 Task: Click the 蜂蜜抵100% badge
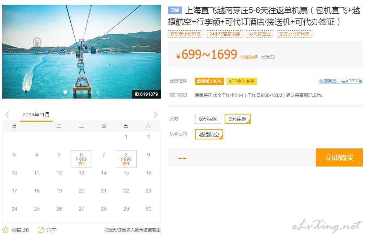209,81
